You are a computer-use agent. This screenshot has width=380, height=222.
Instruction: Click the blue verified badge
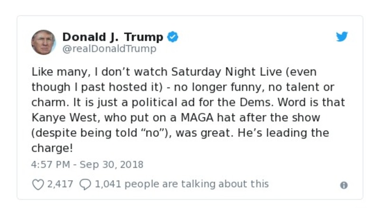173,37
